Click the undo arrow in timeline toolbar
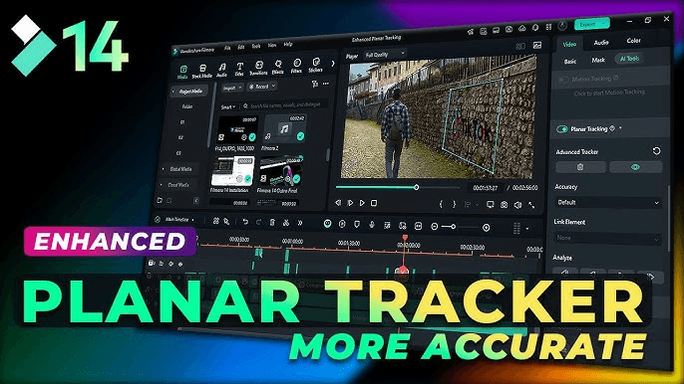Viewport: 684px width, 384px height. tap(245, 222)
